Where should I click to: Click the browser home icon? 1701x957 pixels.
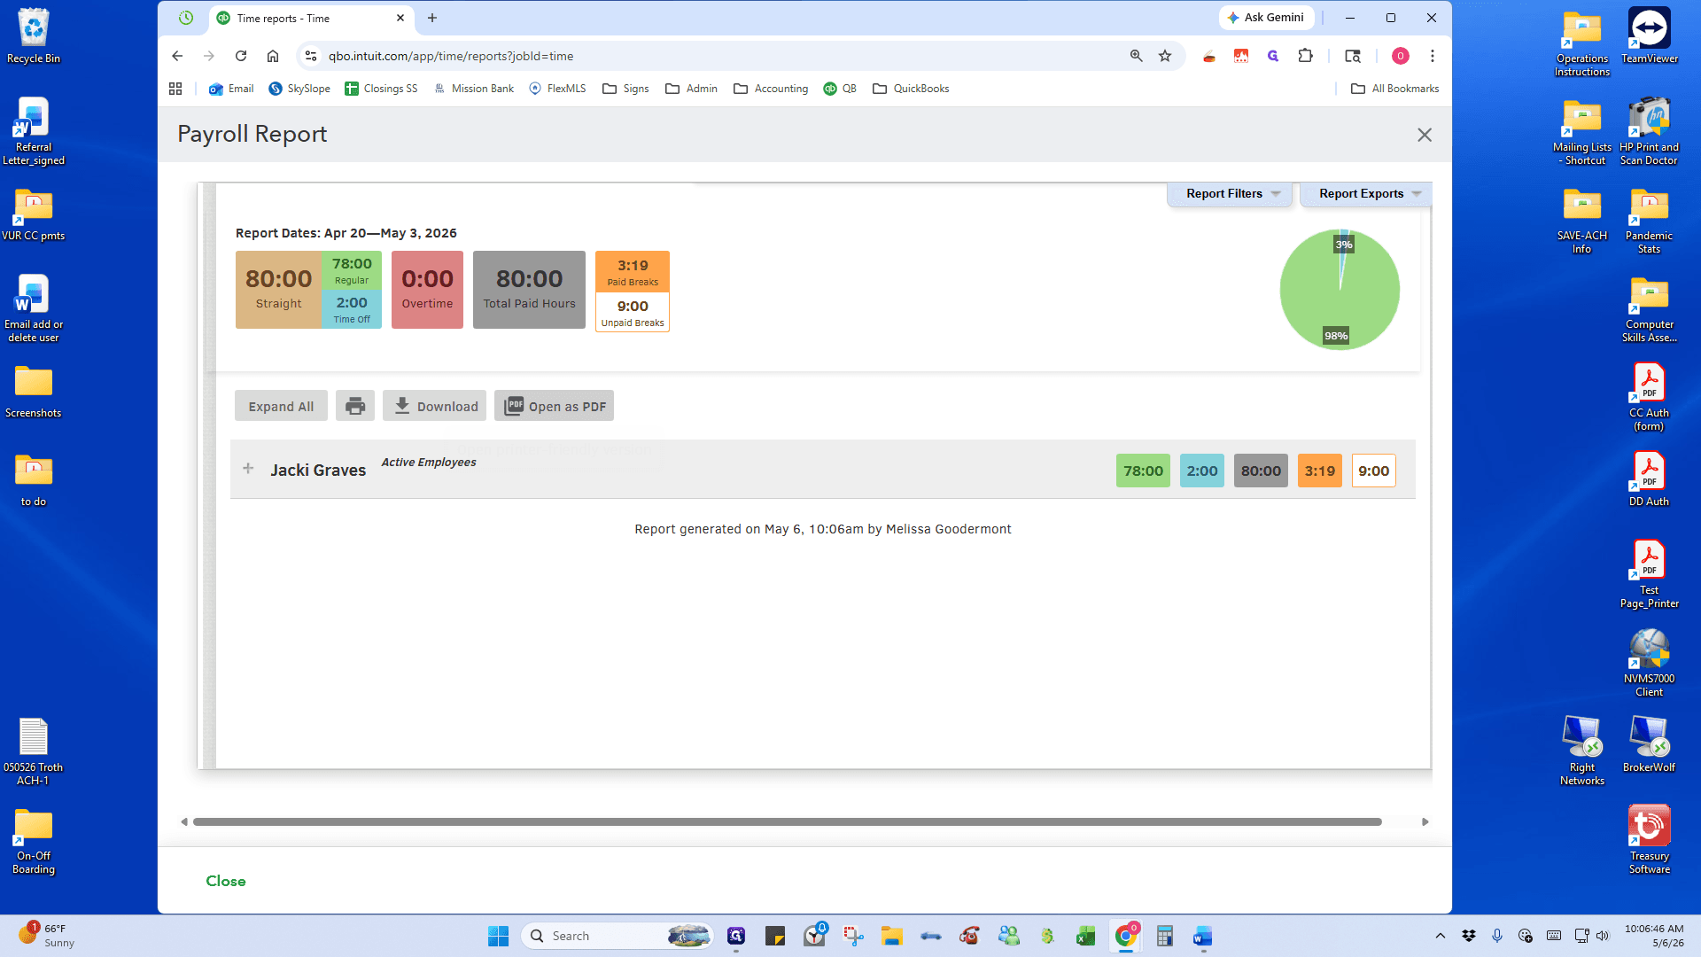pos(273,56)
